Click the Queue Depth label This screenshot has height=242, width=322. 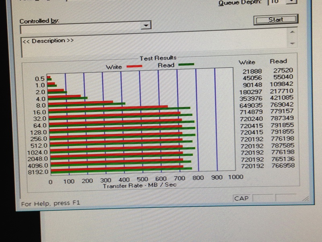click(239, 3)
